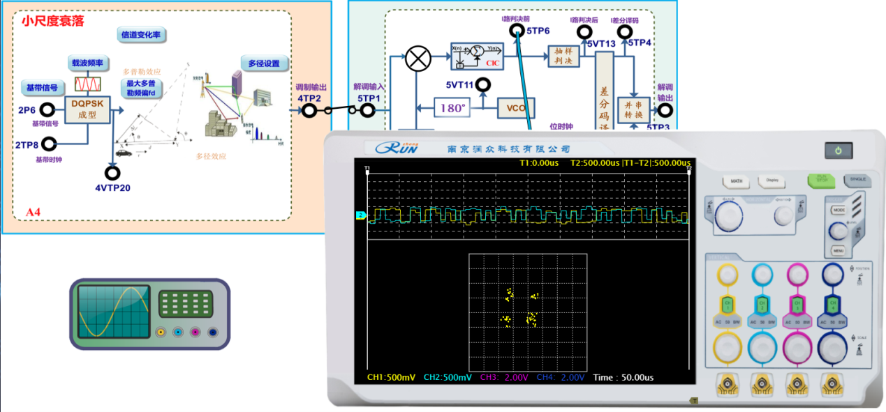Open the 载波频率 carrier frequency setting

(x=85, y=63)
